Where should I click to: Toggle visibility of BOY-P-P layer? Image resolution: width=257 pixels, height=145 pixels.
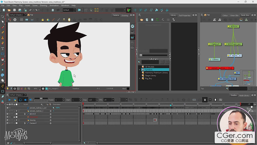click(x=7, y=114)
